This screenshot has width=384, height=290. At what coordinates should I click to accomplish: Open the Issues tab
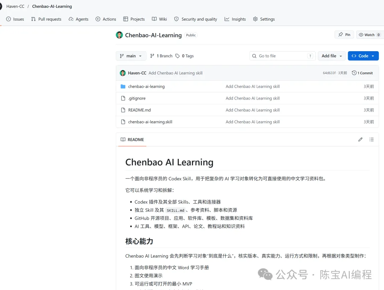(15, 19)
